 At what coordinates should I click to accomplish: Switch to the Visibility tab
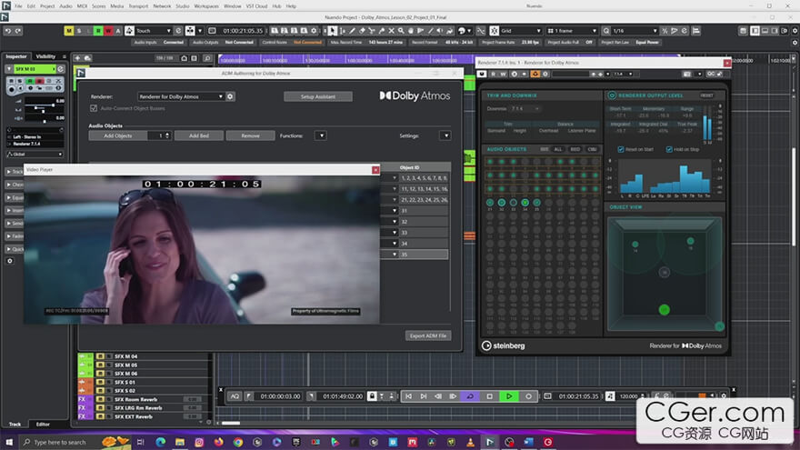tap(45, 56)
